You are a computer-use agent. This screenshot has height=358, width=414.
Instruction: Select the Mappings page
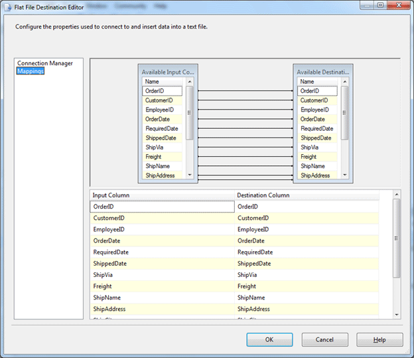tap(31, 71)
